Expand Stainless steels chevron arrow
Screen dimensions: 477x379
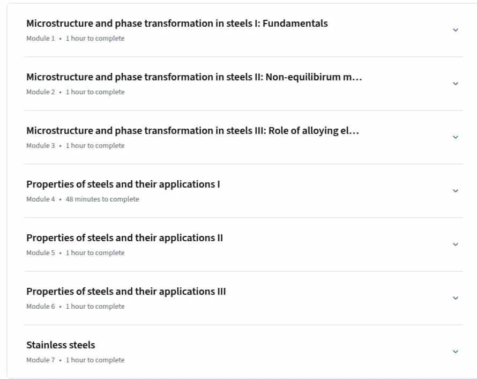coord(456,351)
